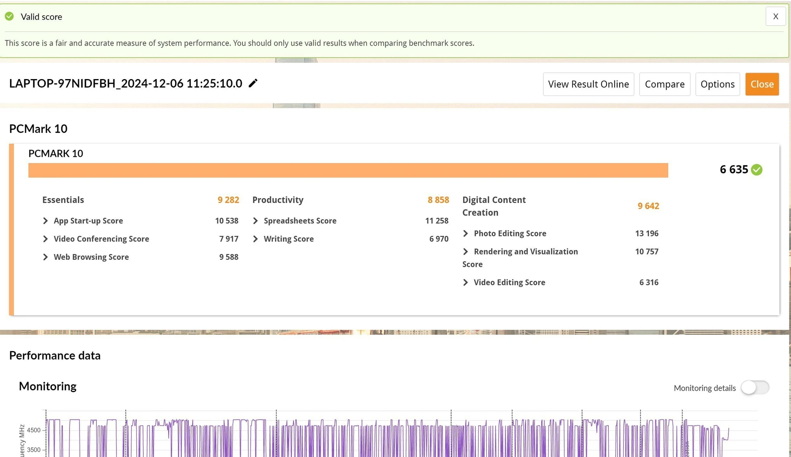791x457 pixels.
Task: Expand the App Start-up Score row
Action: pos(45,221)
